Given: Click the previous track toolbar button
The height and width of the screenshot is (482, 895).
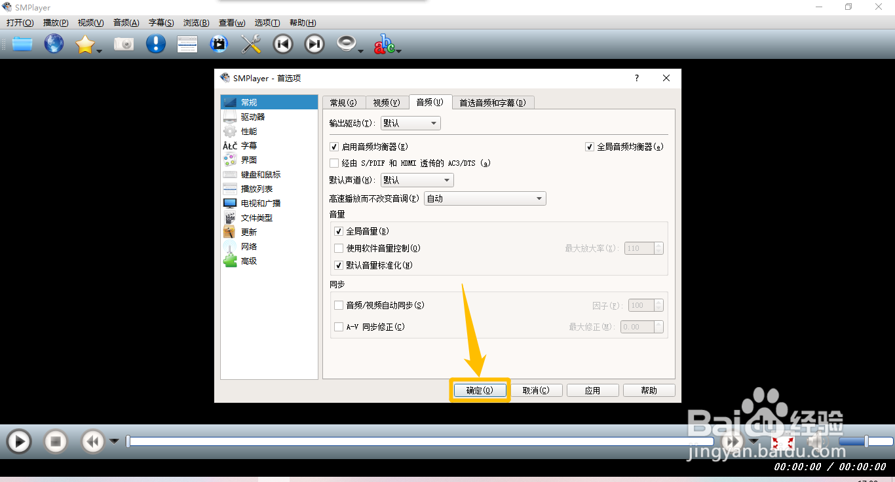Looking at the screenshot, I should (283, 44).
